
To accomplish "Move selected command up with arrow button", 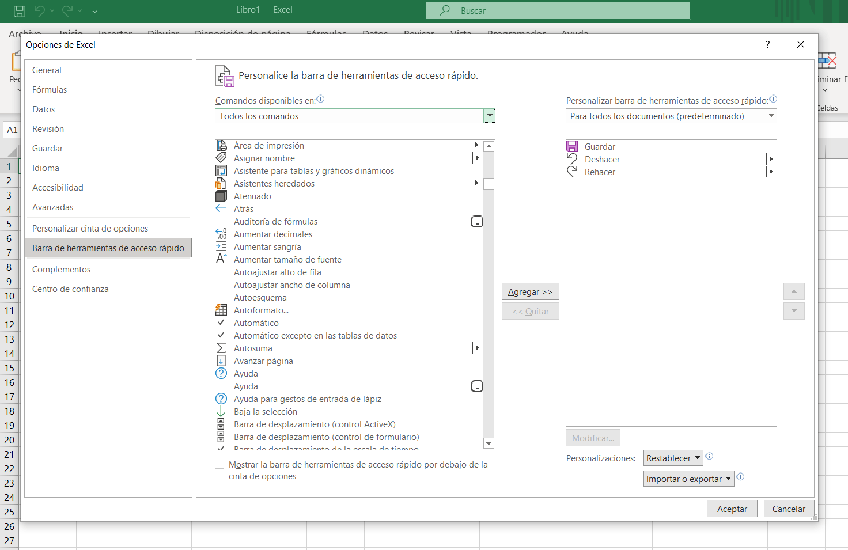I will (x=794, y=291).
